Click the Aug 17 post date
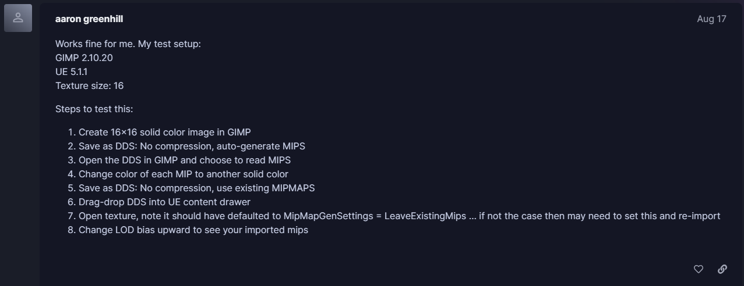Image resolution: width=744 pixels, height=286 pixels. (711, 19)
